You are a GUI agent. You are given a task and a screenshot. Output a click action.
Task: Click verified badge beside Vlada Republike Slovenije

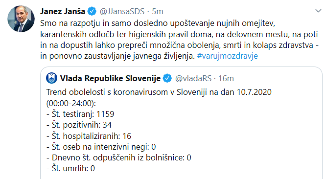tap(167, 78)
